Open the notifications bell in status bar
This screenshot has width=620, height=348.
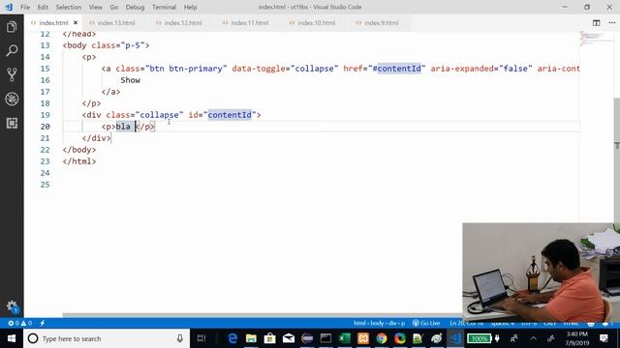(605, 323)
